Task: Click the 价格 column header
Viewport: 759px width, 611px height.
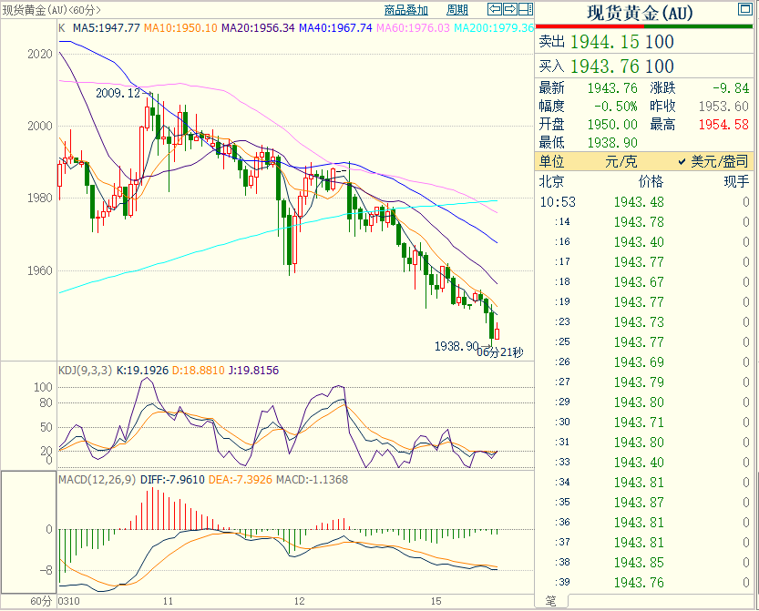Action: click(x=651, y=182)
